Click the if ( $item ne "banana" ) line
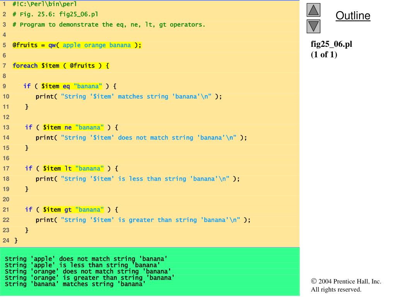This screenshot has height=297, width=396. [x=72, y=127]
